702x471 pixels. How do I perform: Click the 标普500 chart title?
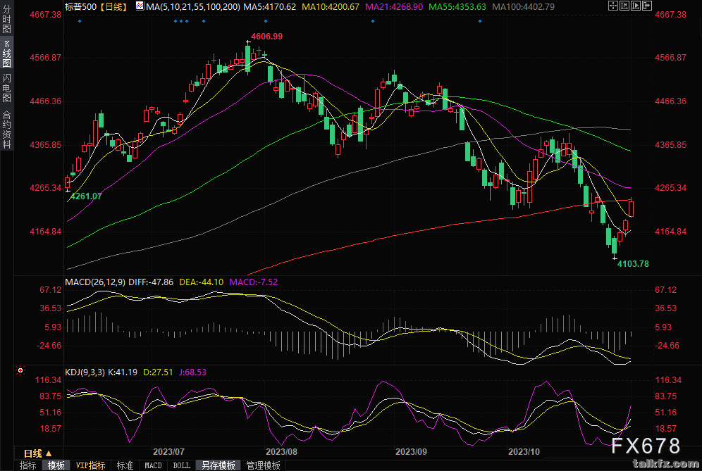pos(80,7)
